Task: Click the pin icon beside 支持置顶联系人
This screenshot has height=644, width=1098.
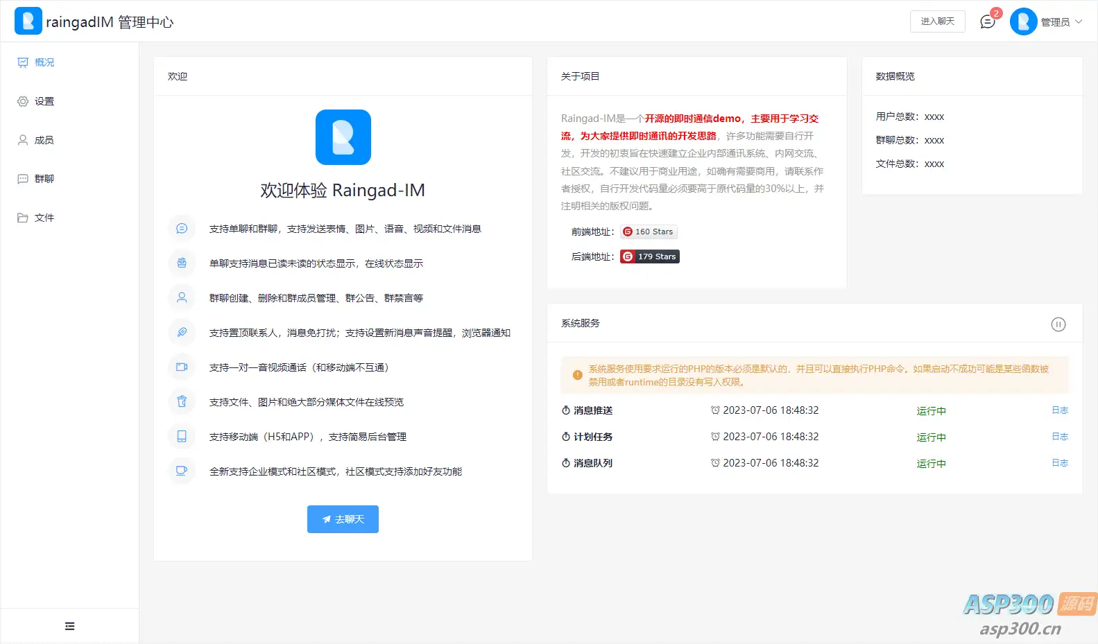Action: tap(182, 332)
